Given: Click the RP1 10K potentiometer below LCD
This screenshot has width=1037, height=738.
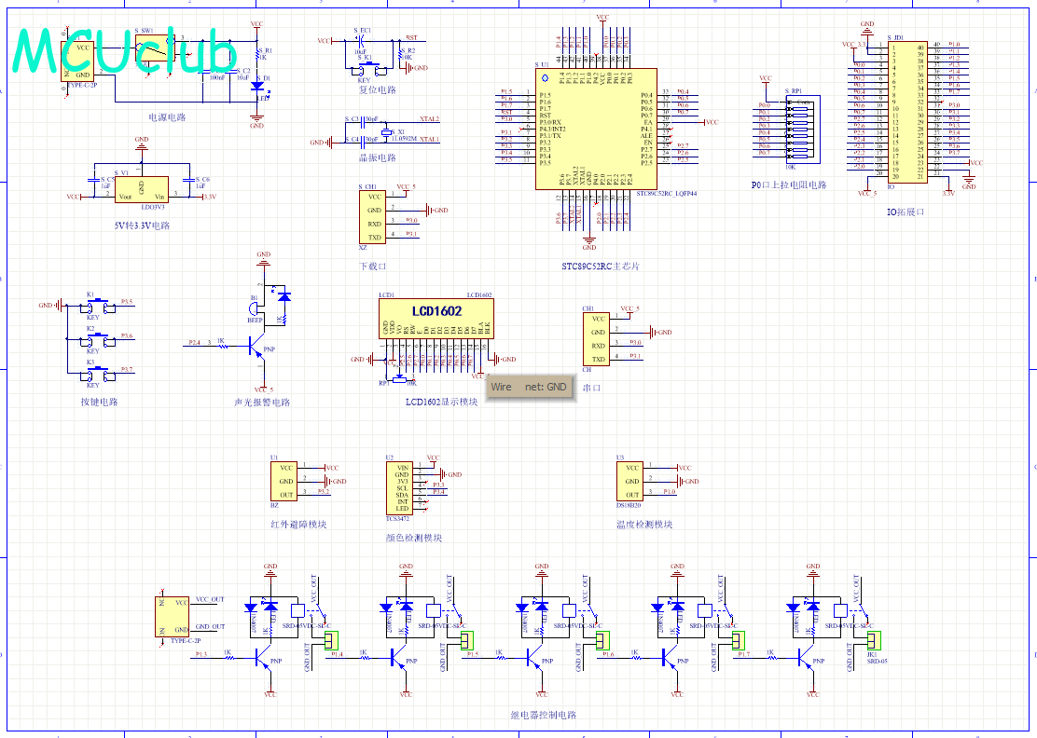Looking at the screenshot, I should click(x=400, y=378).
